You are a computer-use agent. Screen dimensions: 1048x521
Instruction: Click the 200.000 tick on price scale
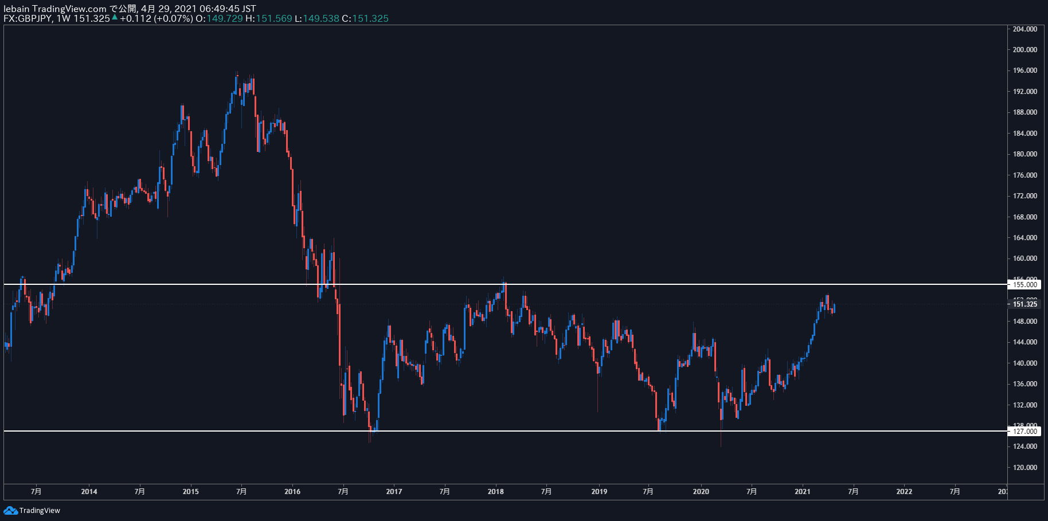pyautogui.click(x=1024, y=50)
